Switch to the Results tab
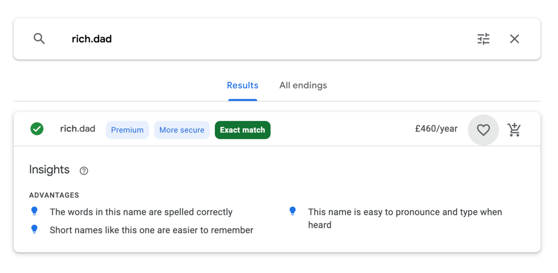 242,85
